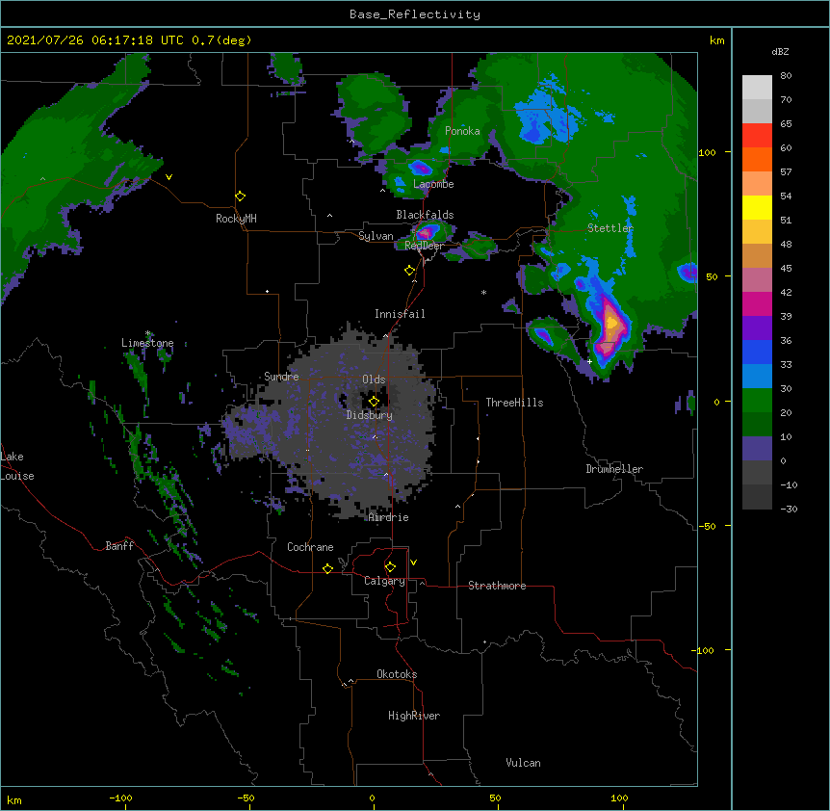Click the Sundre label

[281, 377]
